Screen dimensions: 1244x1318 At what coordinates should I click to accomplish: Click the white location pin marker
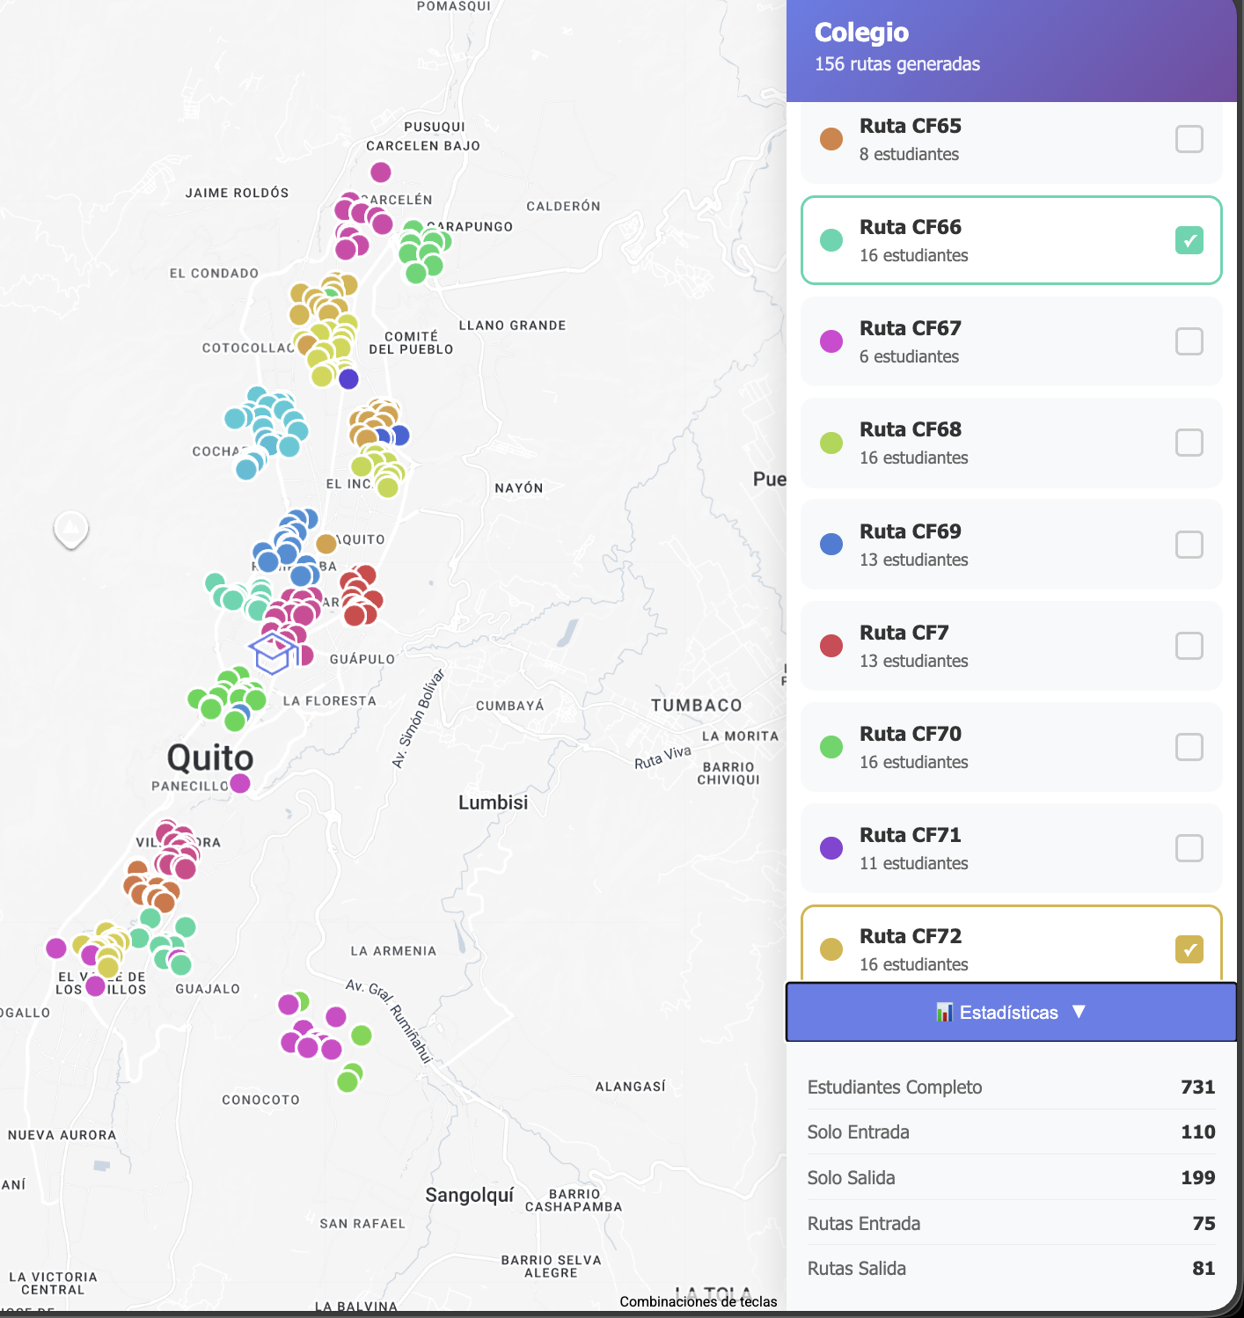coord(71,528)
